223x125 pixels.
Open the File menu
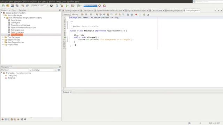coord(2,1)
